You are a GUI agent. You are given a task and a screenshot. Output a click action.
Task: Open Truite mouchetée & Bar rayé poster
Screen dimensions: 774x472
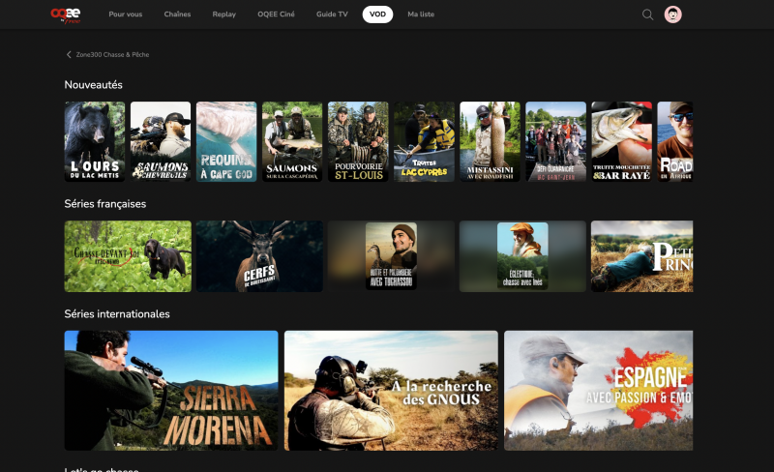(x=622, y=142)
